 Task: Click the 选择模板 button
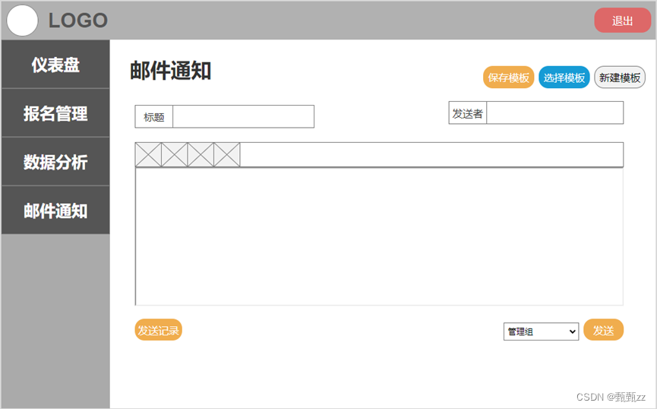tap(564, 78)
